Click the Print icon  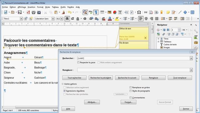[33, 12]
